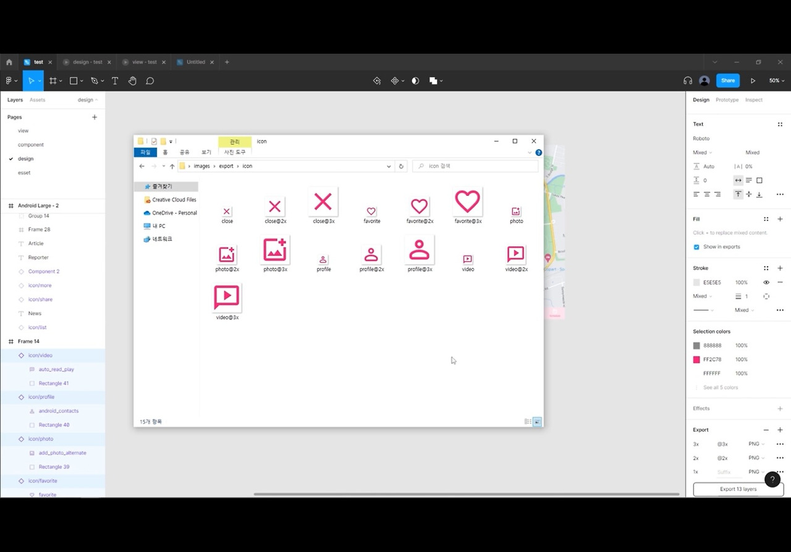The width and height of the screenshot is (791, 552).
Task: Click the Explorer refresh icon
Action: click(x=401, y=166)
